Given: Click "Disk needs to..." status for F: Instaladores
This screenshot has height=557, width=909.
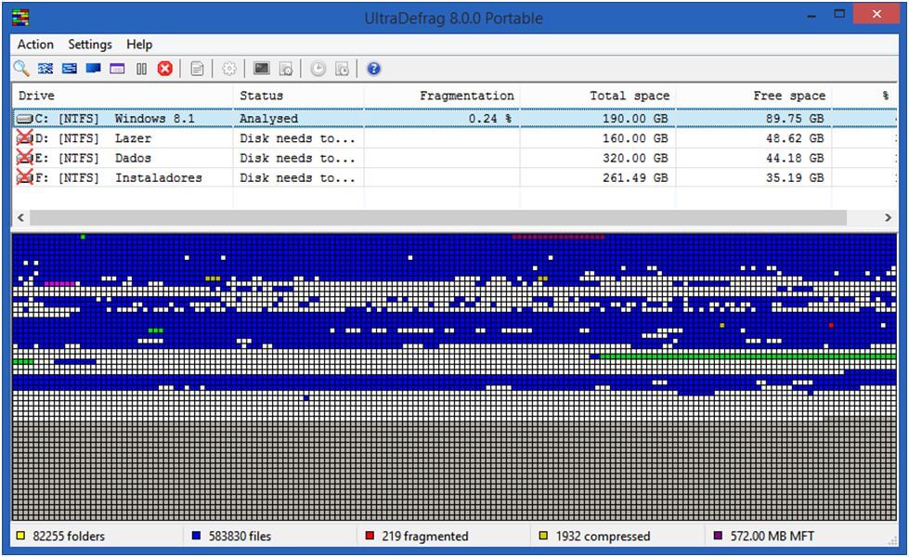Looking at the screenshot, I should 297,178.
